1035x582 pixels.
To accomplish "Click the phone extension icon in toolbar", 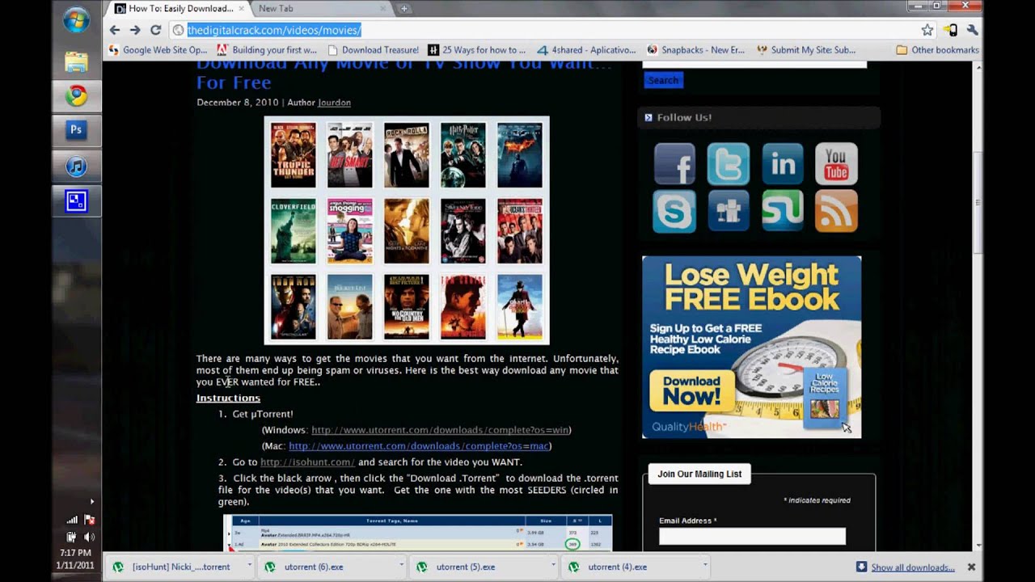I will tap(951, 30).
